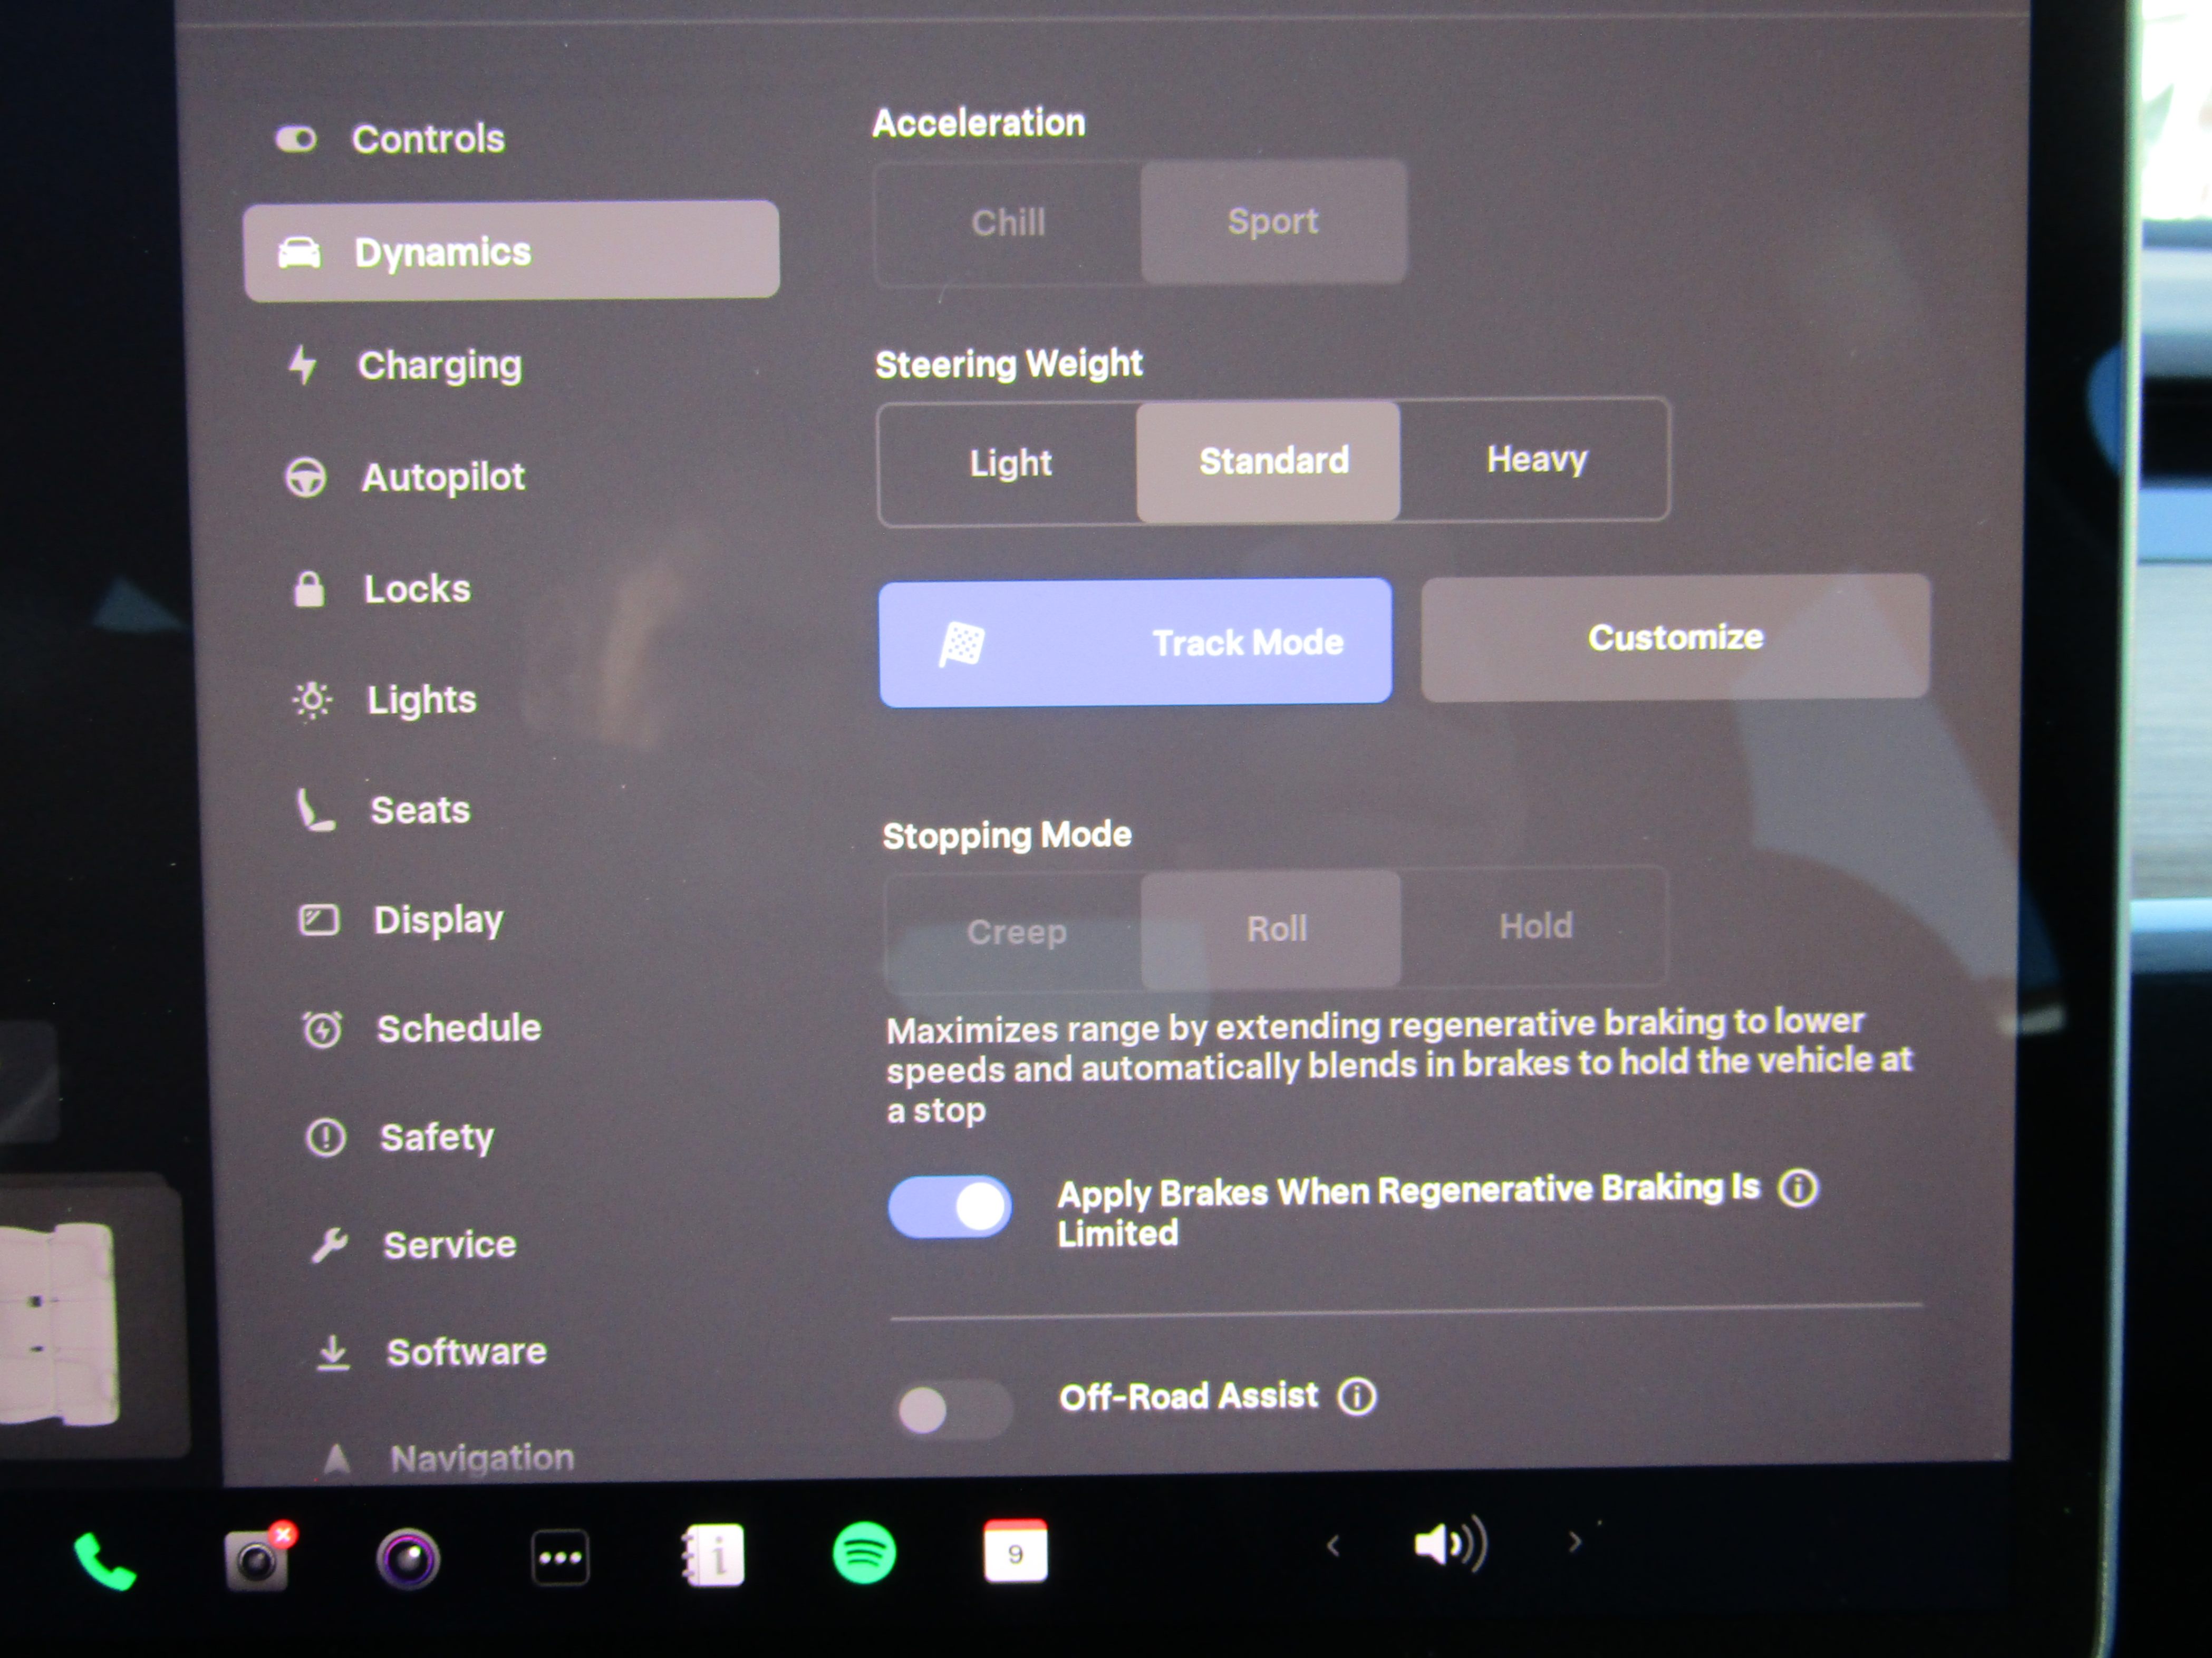The width and height of the screenshot is (2212, 1658).
Task: Open the purple camera app icon
Action: point(407,1558)
